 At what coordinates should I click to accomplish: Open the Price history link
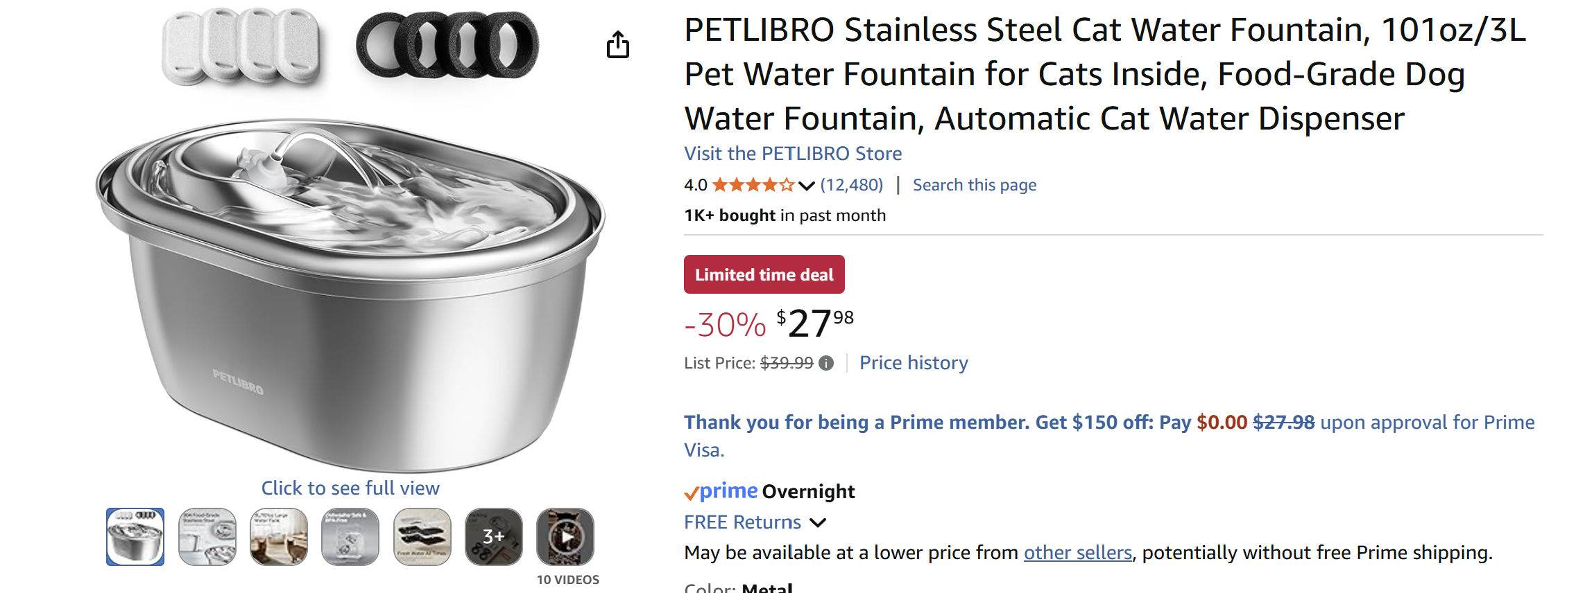point(914,363)
